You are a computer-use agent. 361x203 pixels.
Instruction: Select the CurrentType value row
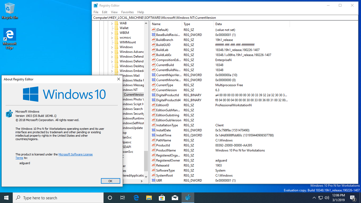point(220,85)
